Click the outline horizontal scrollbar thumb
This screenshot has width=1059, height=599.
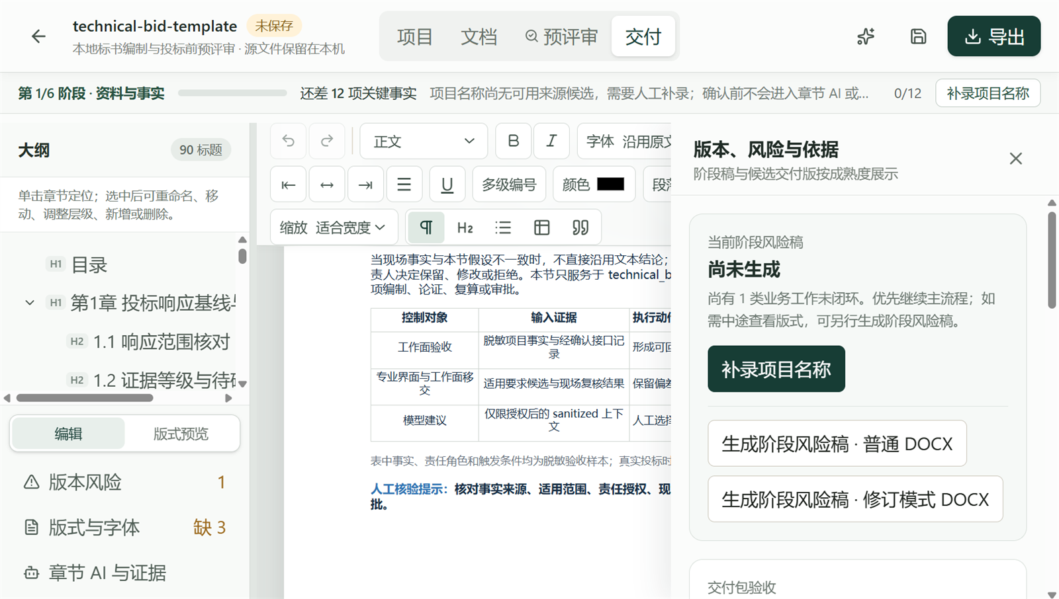(85, 398)
